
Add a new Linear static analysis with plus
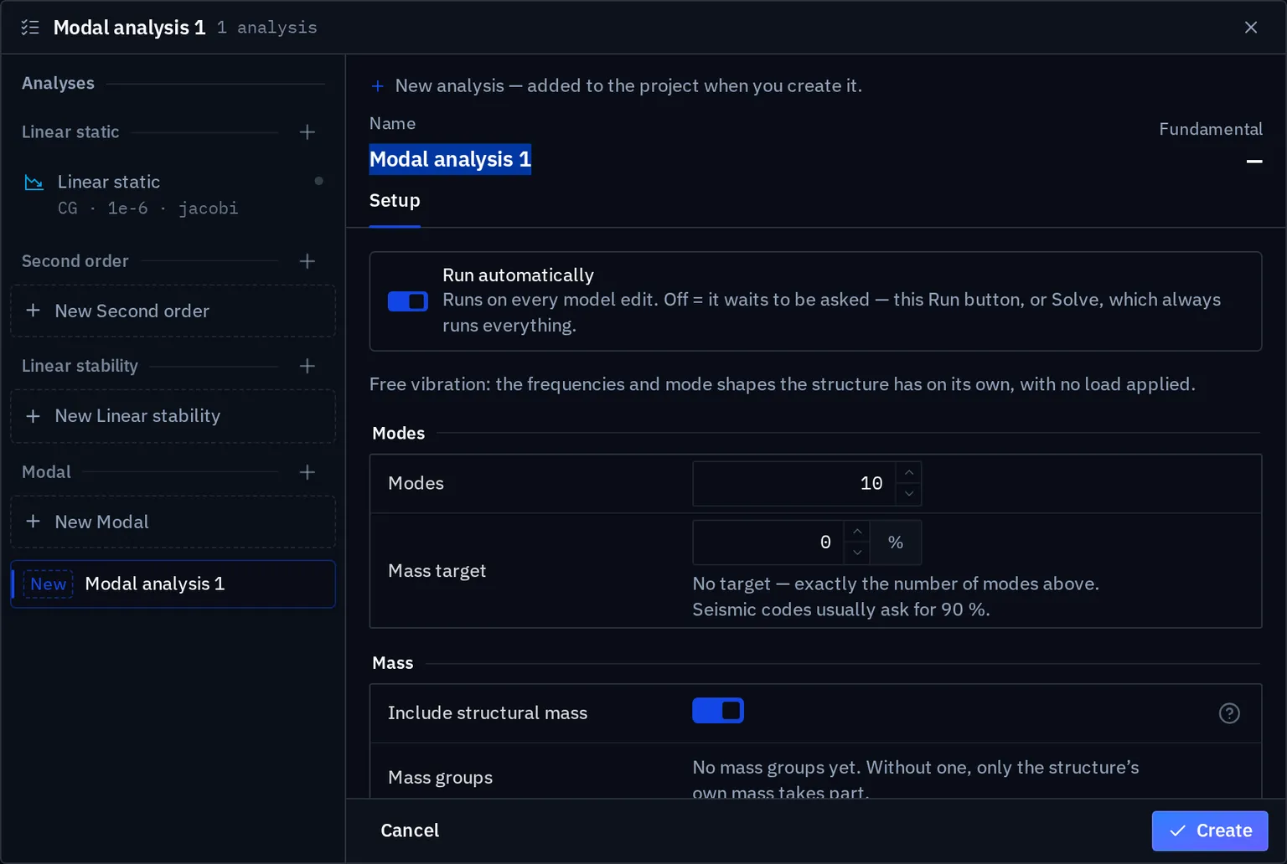tap(308, 132)
